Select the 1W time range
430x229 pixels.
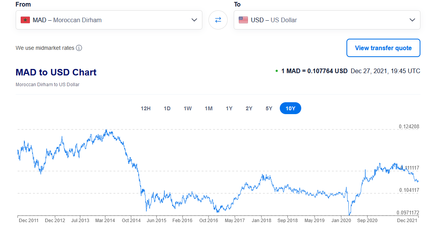187,108
